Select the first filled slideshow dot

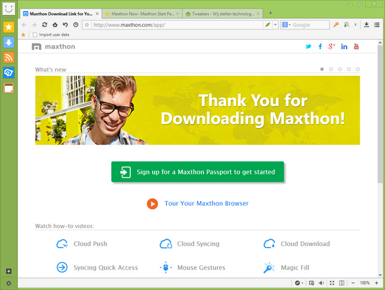point(322,70)
